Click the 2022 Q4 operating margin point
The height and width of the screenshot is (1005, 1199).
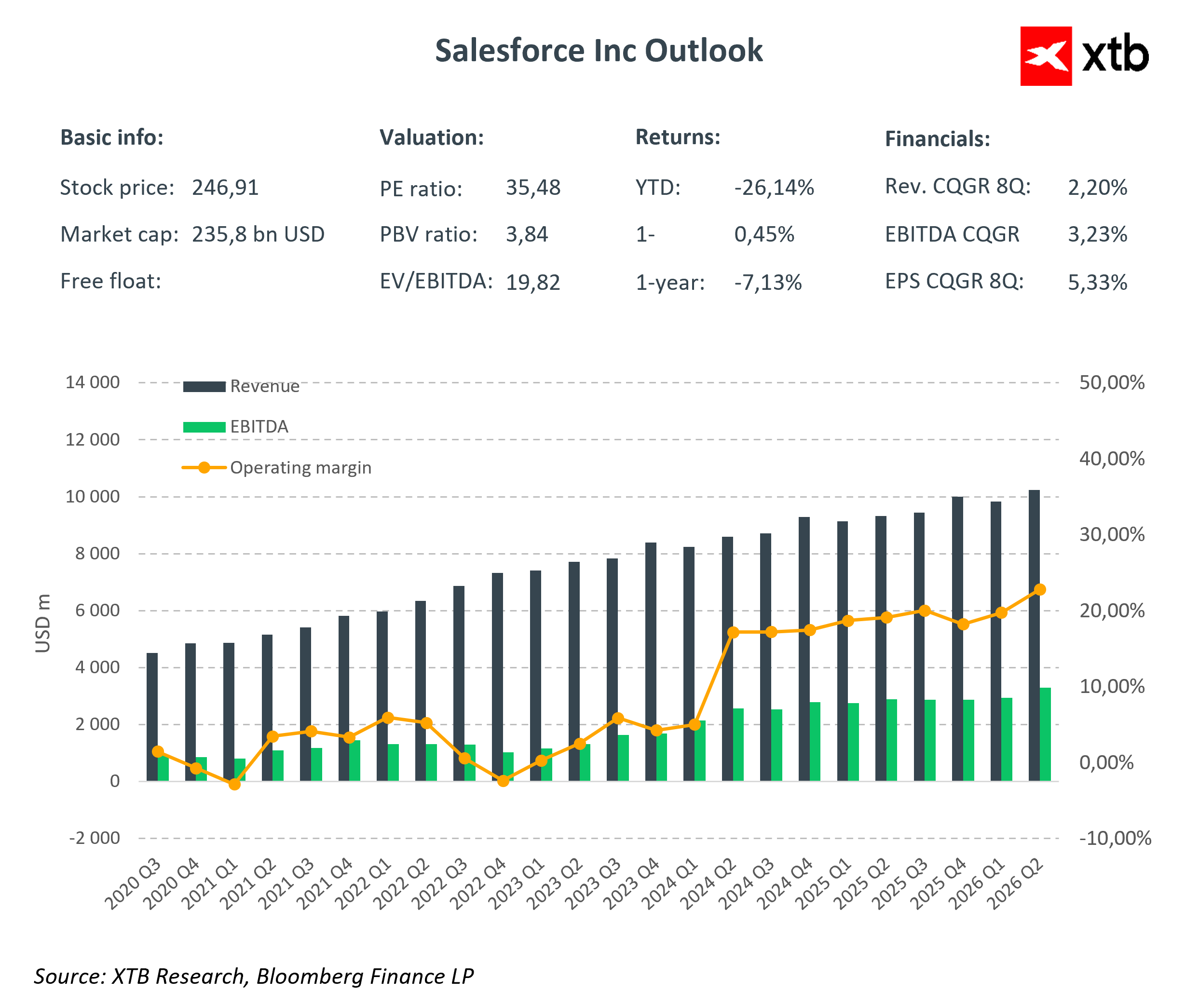point(503,781)
